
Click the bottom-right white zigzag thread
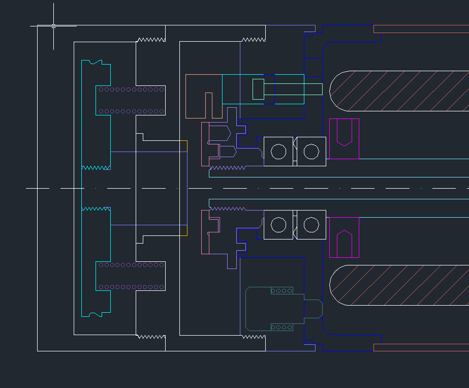[x=253, y=337]
